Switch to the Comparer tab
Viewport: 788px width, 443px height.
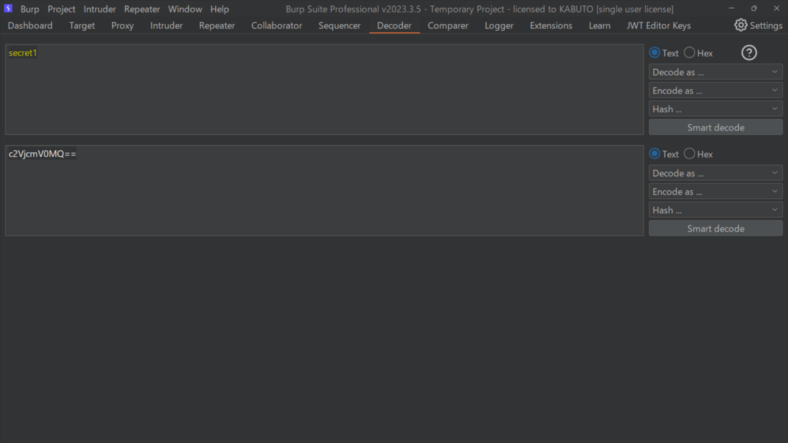click(x=448, y=26)
